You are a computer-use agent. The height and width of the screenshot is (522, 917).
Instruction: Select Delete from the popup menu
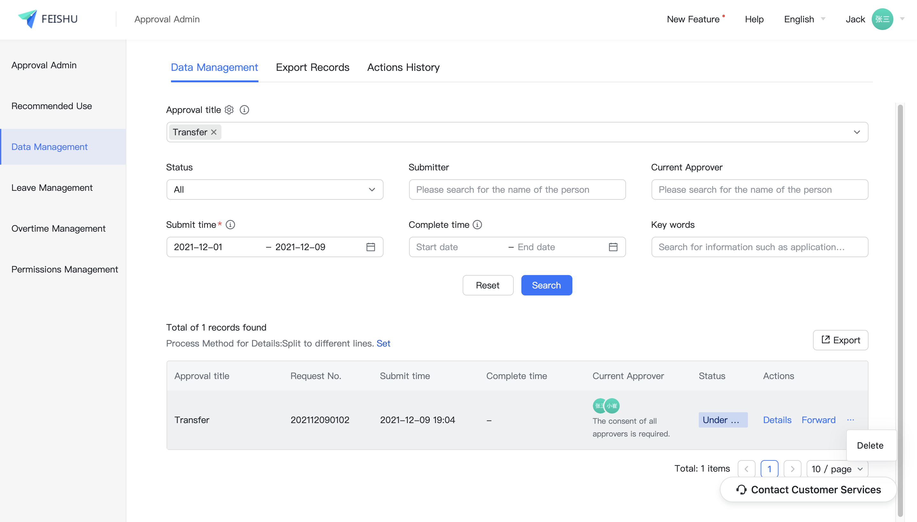tap(870, 445)
